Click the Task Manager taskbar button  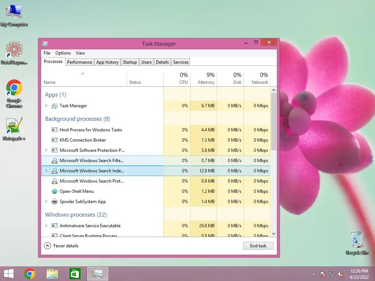pyautogui.click(x=97, y=274)
